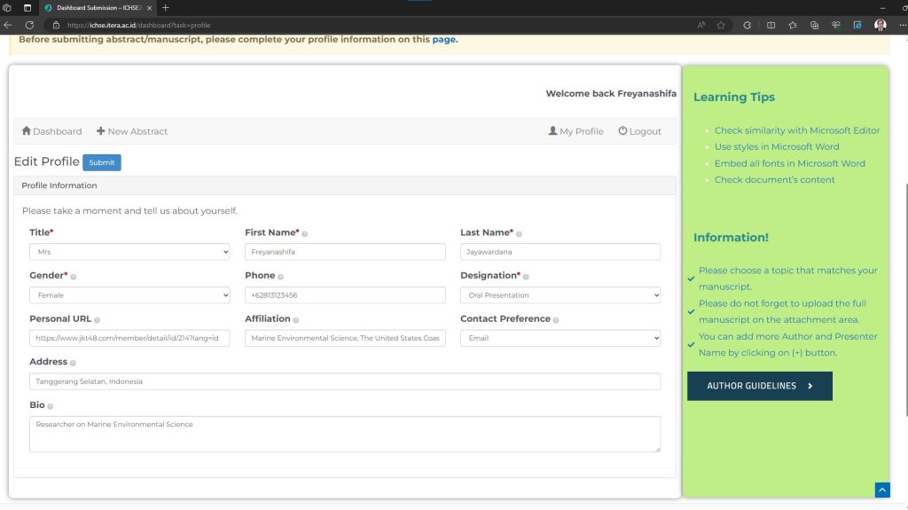Image resolution: width=908 pixels, height=510 pixels.
Task: Click the Bio text area
Action: [345, 434]
